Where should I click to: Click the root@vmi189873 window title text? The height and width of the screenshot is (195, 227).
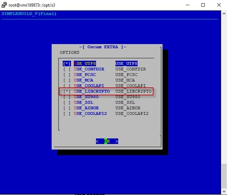(x=32, y=5)
